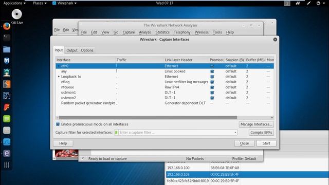329x185 pixels.
Task: Expand the eth0 interface row
Action: 59,66
